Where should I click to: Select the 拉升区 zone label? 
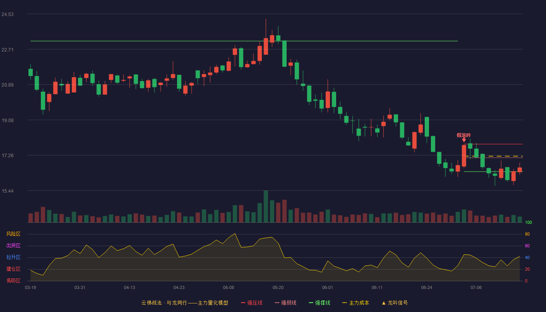point(13,257)
